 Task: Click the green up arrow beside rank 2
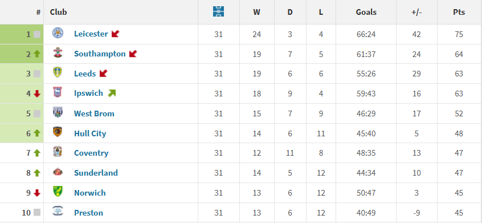click(37, 54)
